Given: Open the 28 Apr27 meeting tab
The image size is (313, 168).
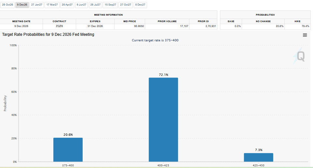Looking at the screenshot, I should pos(67,5).
